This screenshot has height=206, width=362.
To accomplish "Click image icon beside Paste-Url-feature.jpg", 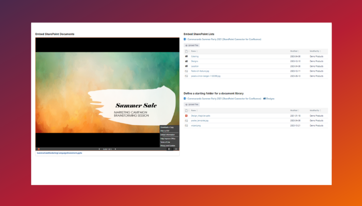I will [186, 71].
